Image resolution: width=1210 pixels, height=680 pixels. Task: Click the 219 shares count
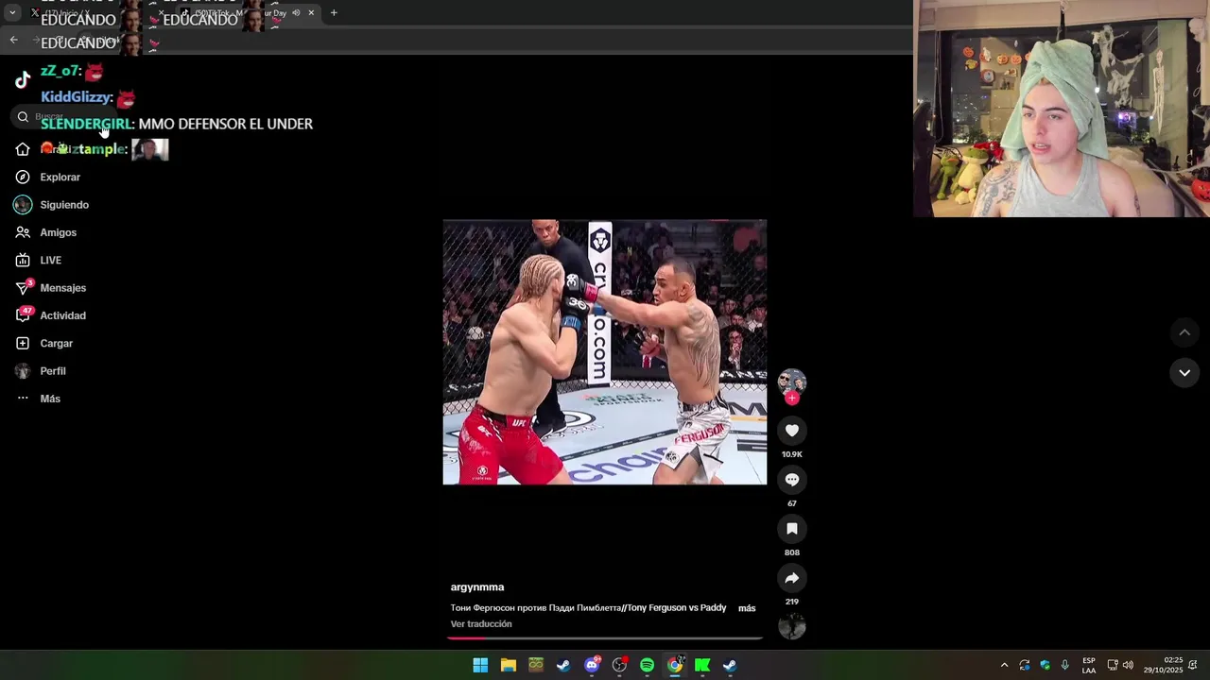pos(792,602)
